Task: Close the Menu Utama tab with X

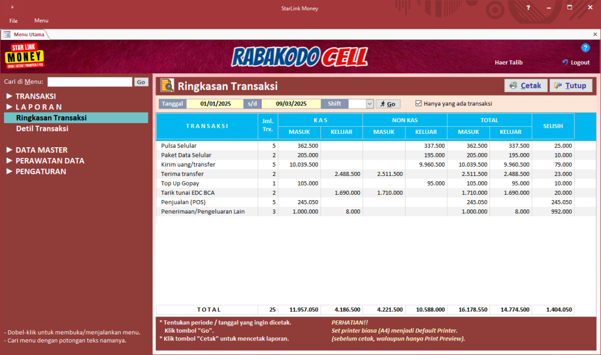Action: pos(595,35)
